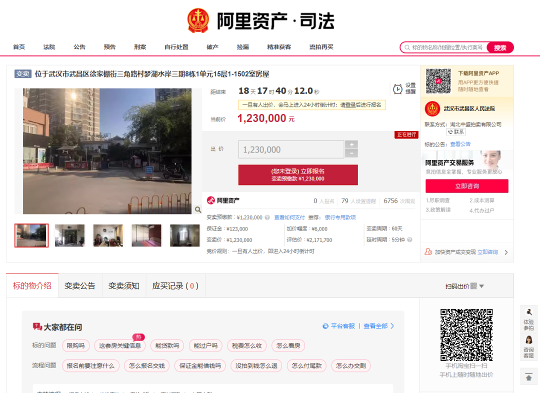Click the 保证金能借钱吗 question tag

pyautogui.click(x=200, y=365)
